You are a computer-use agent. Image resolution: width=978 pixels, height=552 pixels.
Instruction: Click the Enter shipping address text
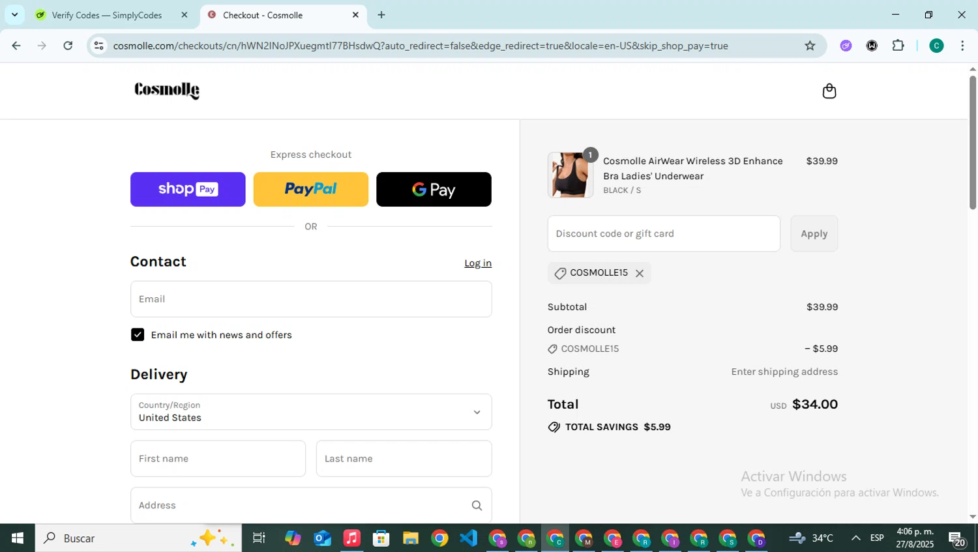784,371
